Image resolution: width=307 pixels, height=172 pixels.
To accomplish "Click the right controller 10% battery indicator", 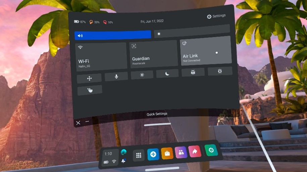I will point(108,22).
